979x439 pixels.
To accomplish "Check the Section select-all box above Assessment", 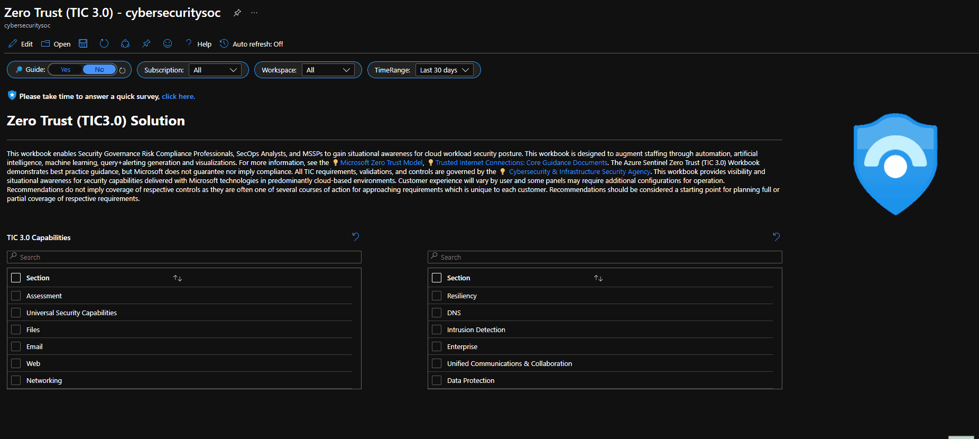I will [16, 278].
